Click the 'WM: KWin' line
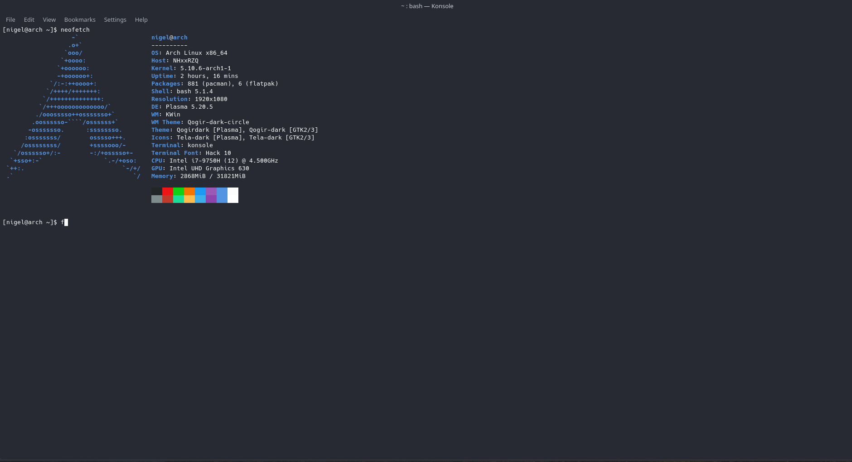The height and width of the screenshot is (462, 852). [x=166, y=115]
